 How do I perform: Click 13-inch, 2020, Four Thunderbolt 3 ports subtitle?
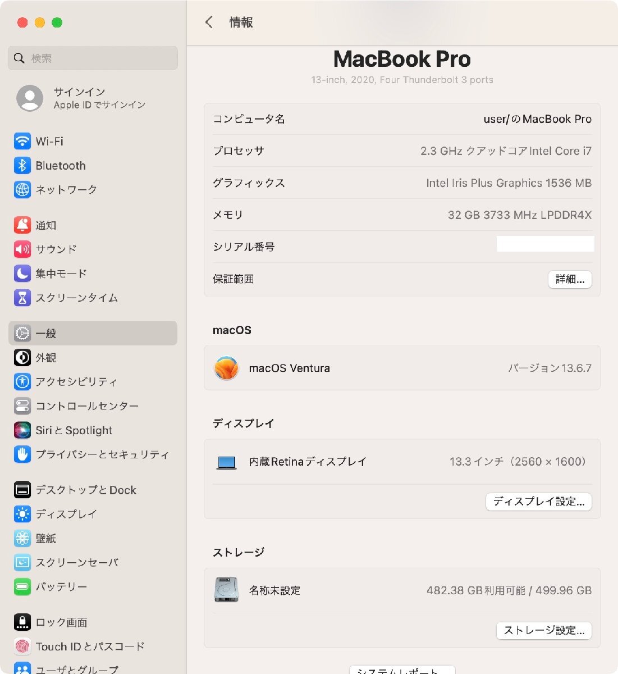click(x=402, y=80)
